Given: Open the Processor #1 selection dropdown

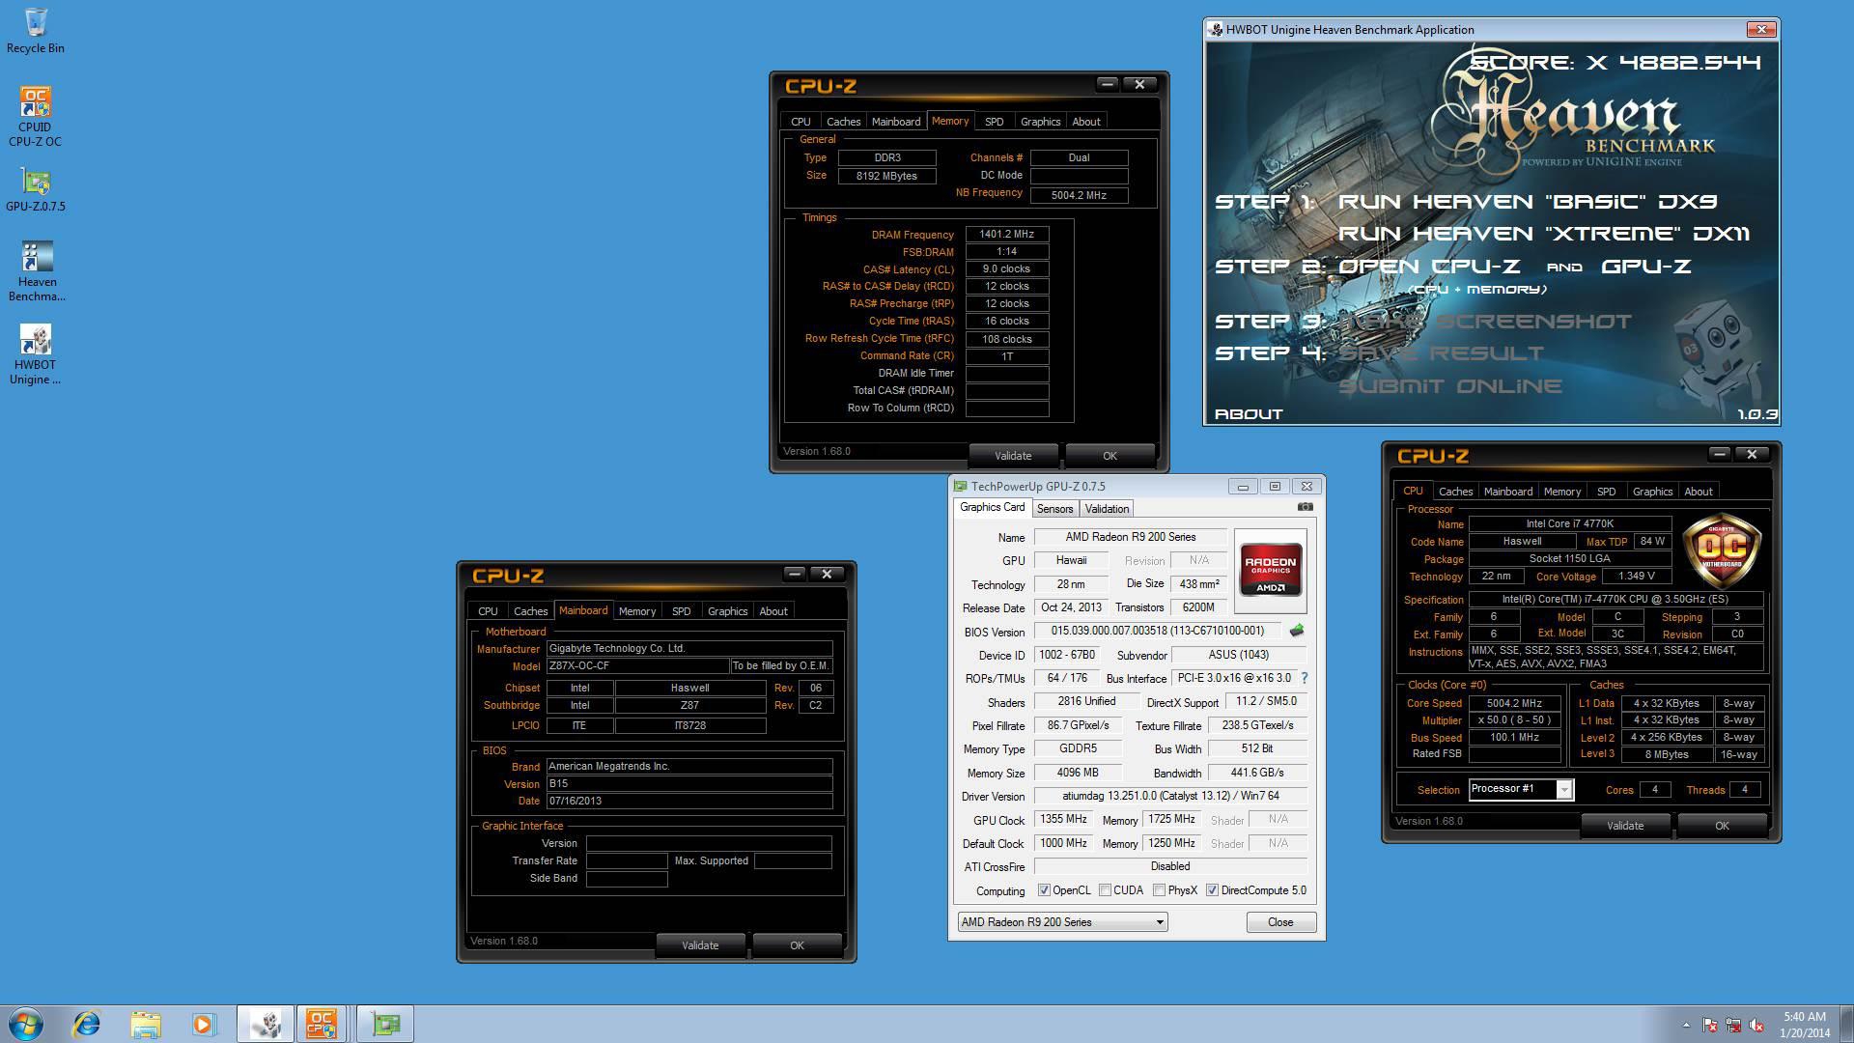Looking at the screenshot, I should point(1521,789).
